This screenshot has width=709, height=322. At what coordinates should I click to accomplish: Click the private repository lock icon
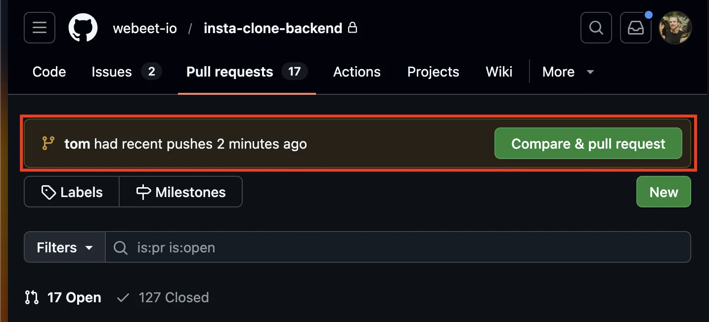353,28
